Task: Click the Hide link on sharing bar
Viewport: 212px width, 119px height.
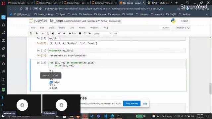Action: point(145,103)
